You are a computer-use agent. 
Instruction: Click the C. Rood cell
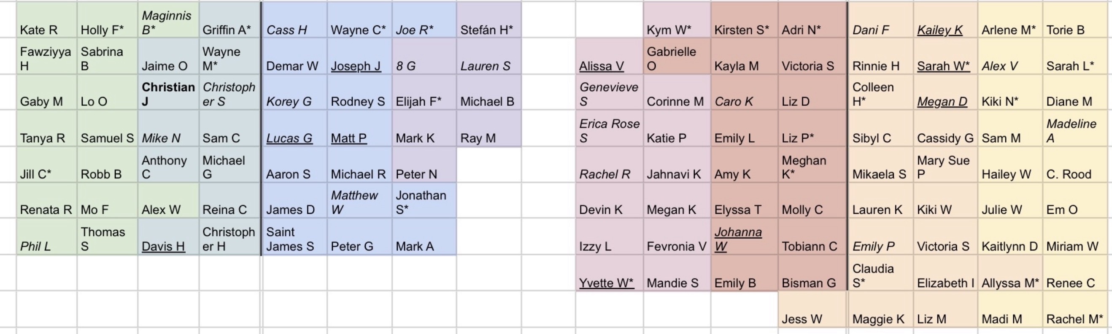(1069, 174)
